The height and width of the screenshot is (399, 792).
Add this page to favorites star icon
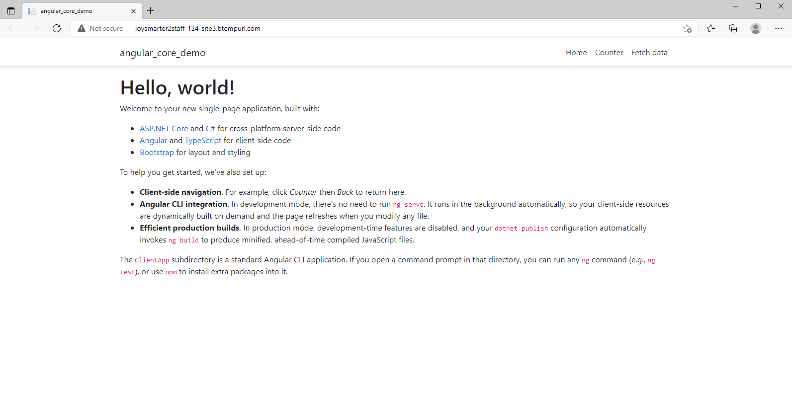(687, 28)
